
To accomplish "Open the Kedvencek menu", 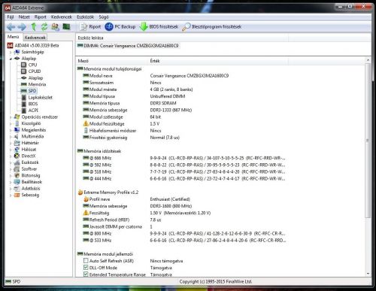I will click(x=62, y=17).
